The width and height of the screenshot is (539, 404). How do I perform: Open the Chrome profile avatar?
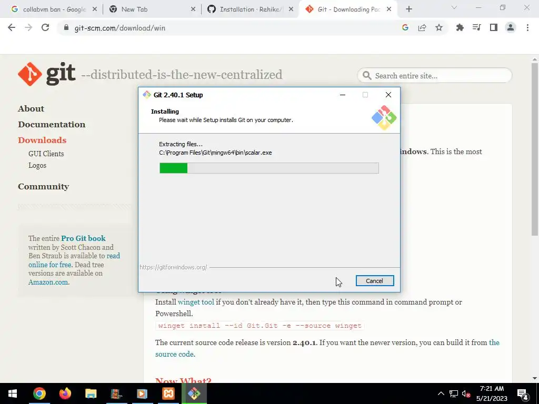511,27
